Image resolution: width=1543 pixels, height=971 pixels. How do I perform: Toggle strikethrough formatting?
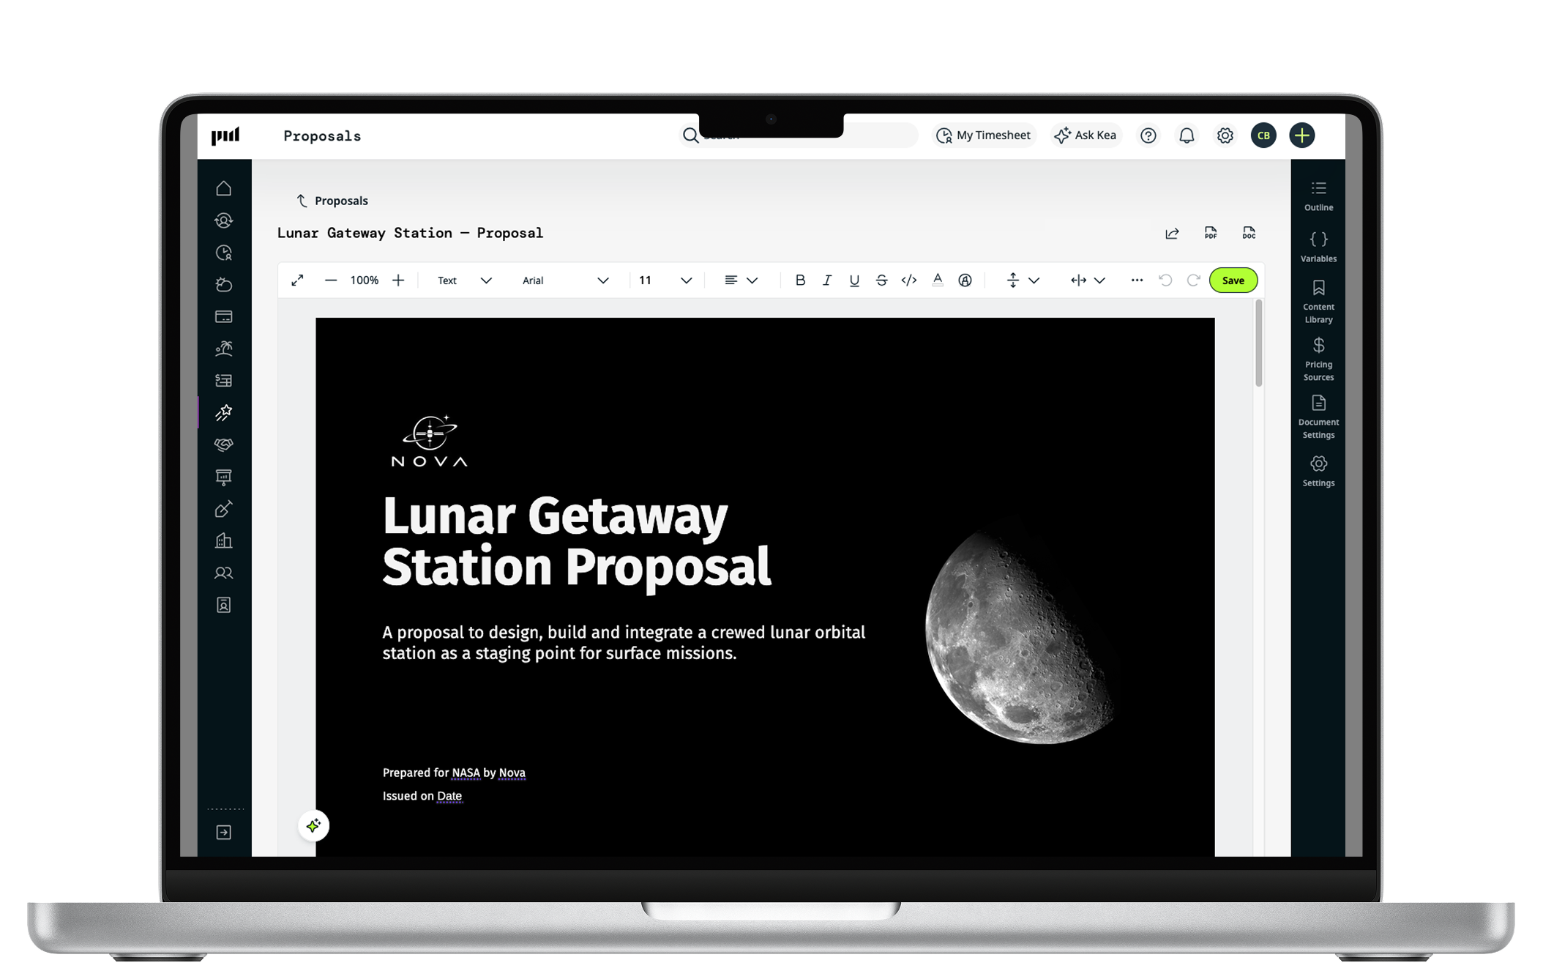click(881, 280)
